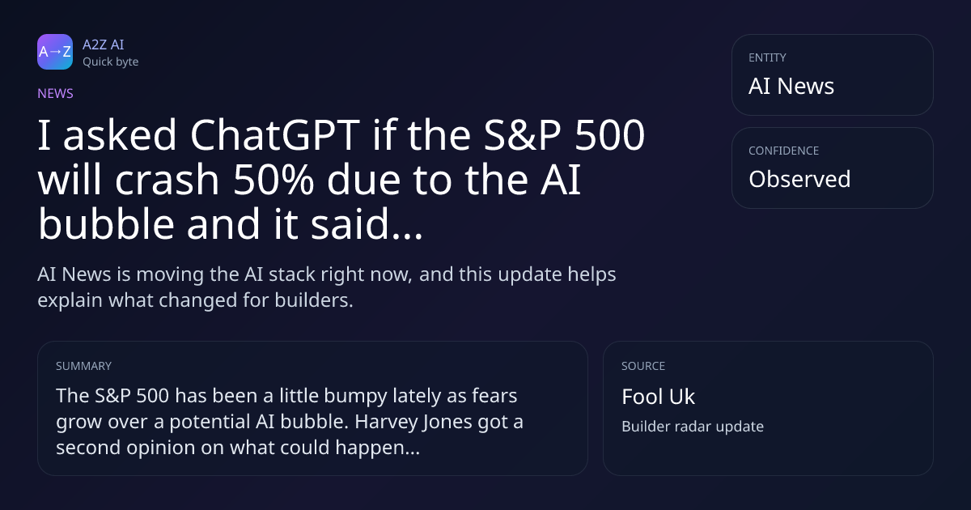This screenshot has height=510, width=971.
Task: Click the Builder radar update text
Action: 693,427
